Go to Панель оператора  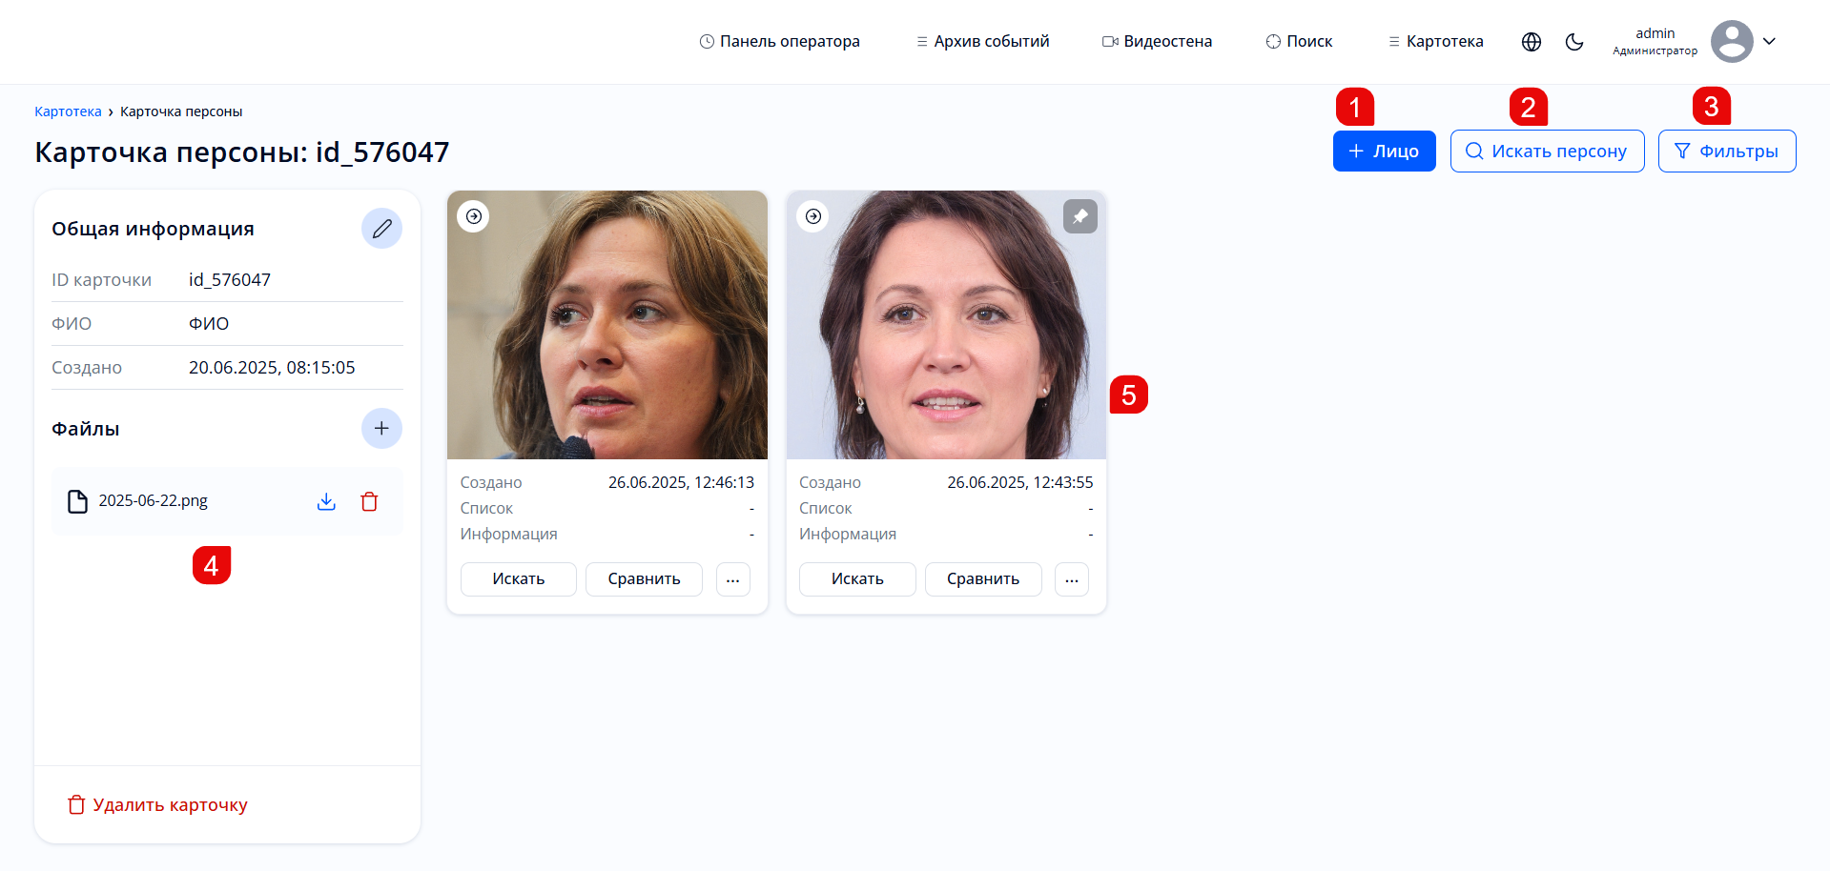pos(779,42)
